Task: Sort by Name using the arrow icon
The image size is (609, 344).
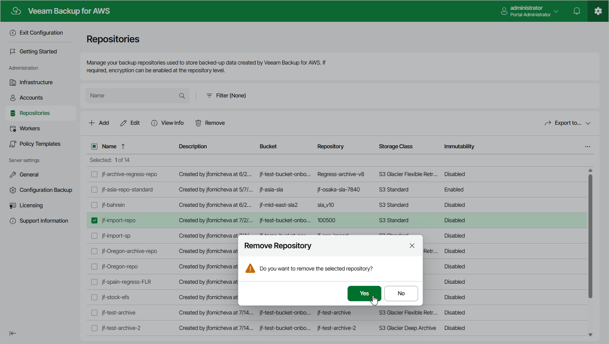Action: click(123, 147)
